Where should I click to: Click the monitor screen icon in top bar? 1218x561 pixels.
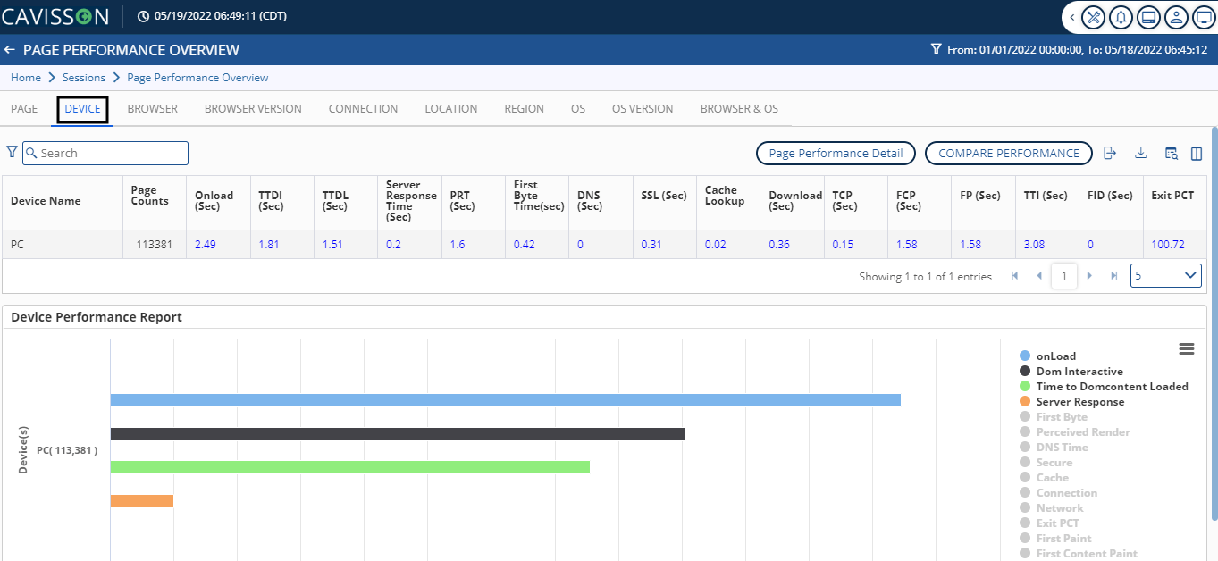coord(1203,17)
